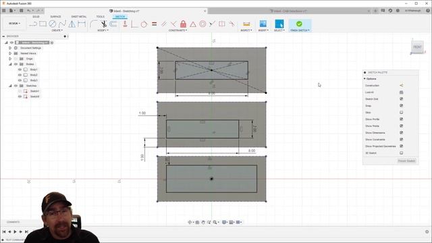
Task: Click the Save icon in top bar
Action: [x=21, y=11]
